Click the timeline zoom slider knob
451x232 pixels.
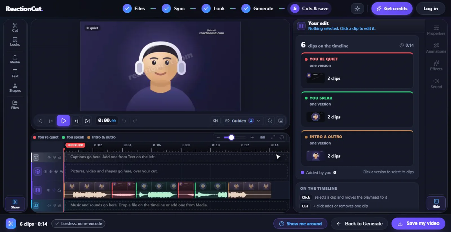(x=231, y=137)
